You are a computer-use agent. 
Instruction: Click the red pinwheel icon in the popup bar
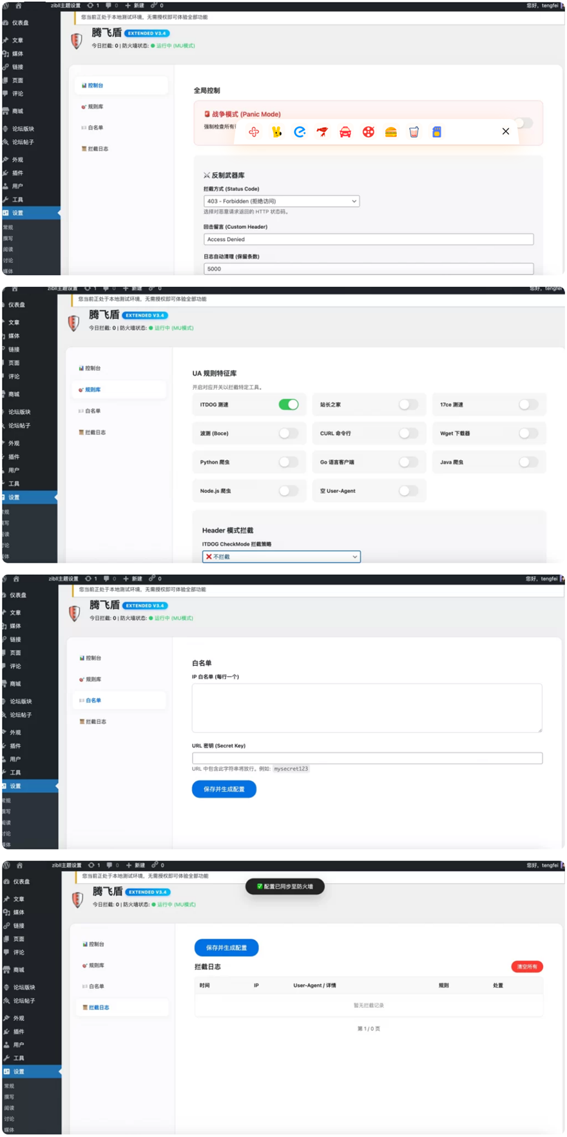tap(254, 132)
